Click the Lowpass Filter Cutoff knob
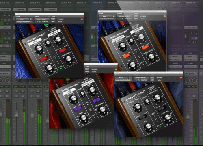The height and width of the screenshot is (146, 203). point(141,37)
